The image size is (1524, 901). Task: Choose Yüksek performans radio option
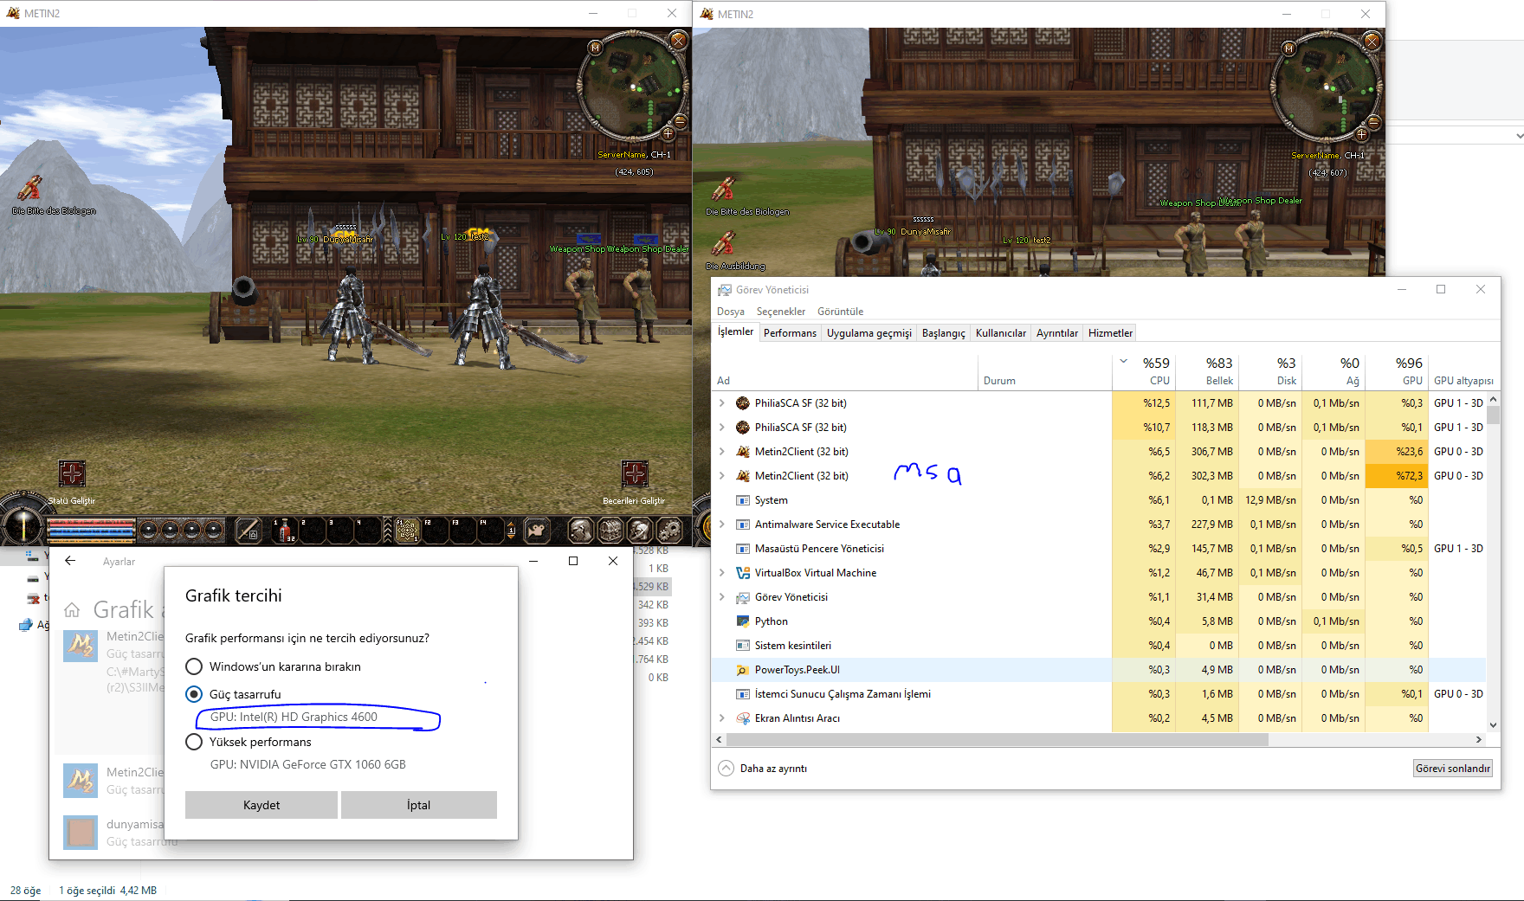point(194,742)
